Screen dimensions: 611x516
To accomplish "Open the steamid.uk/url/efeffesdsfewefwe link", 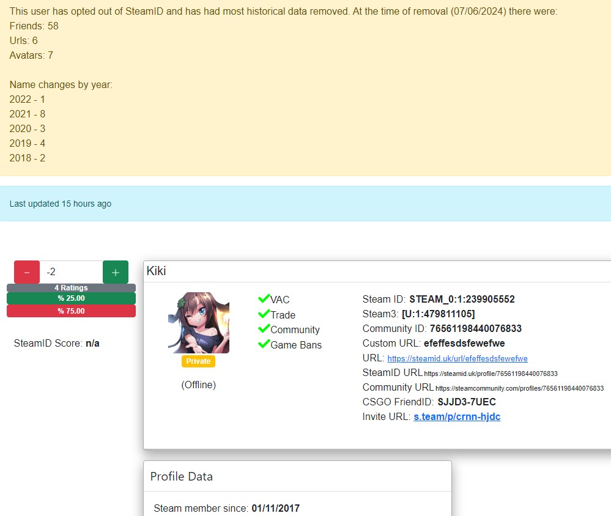I will click(457, 358).
